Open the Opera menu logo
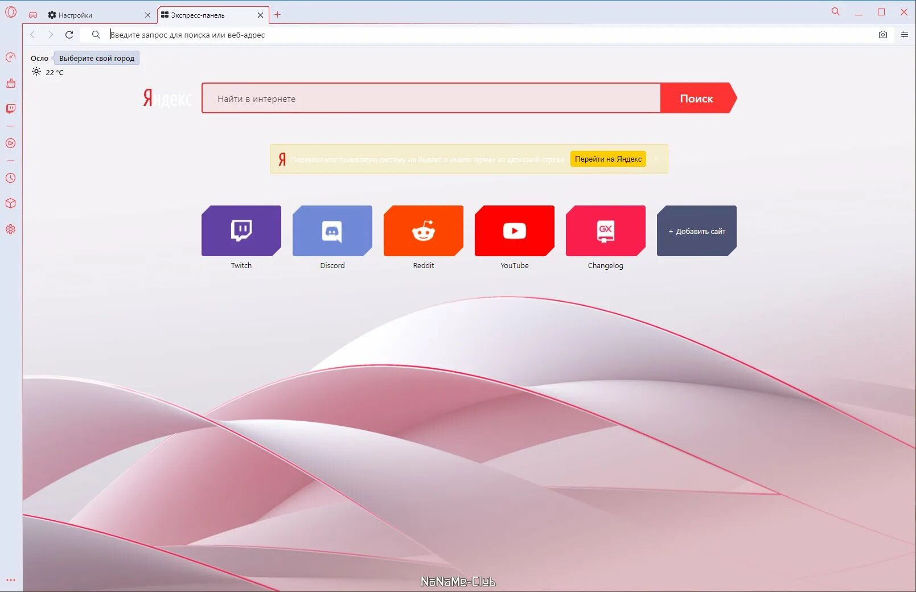This screenshot has height=592, width=916. (11, 11)
